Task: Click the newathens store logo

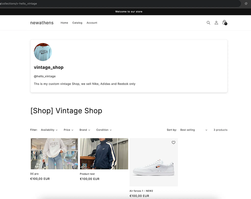Action: [42, 23]
